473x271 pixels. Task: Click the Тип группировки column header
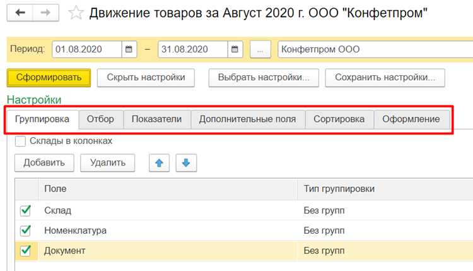(385, 189)
